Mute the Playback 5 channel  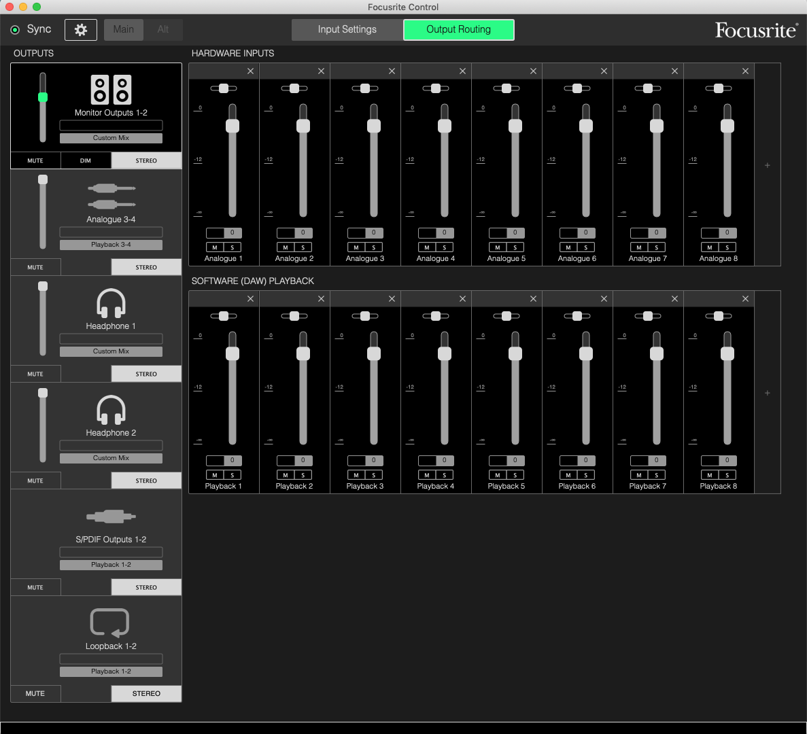point(498,475)
